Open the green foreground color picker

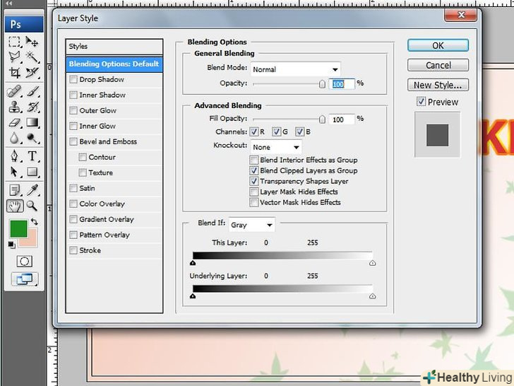18,229
